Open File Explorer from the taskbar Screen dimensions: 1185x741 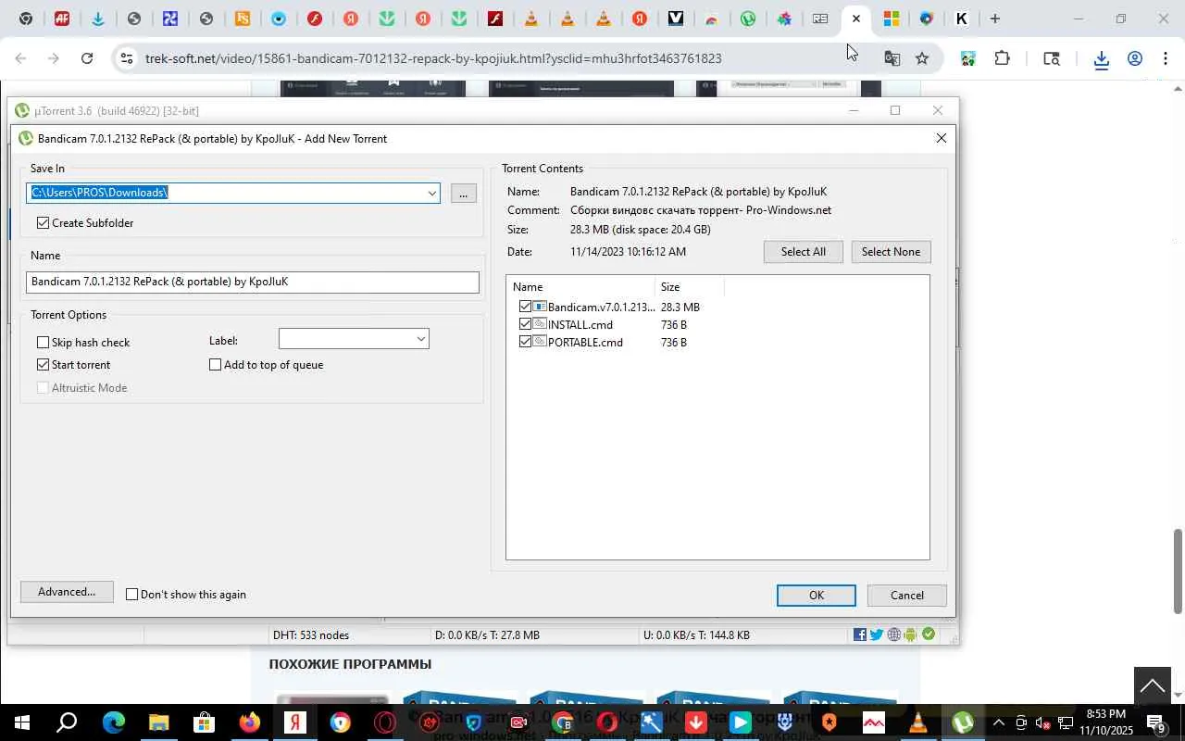(158, 722)
